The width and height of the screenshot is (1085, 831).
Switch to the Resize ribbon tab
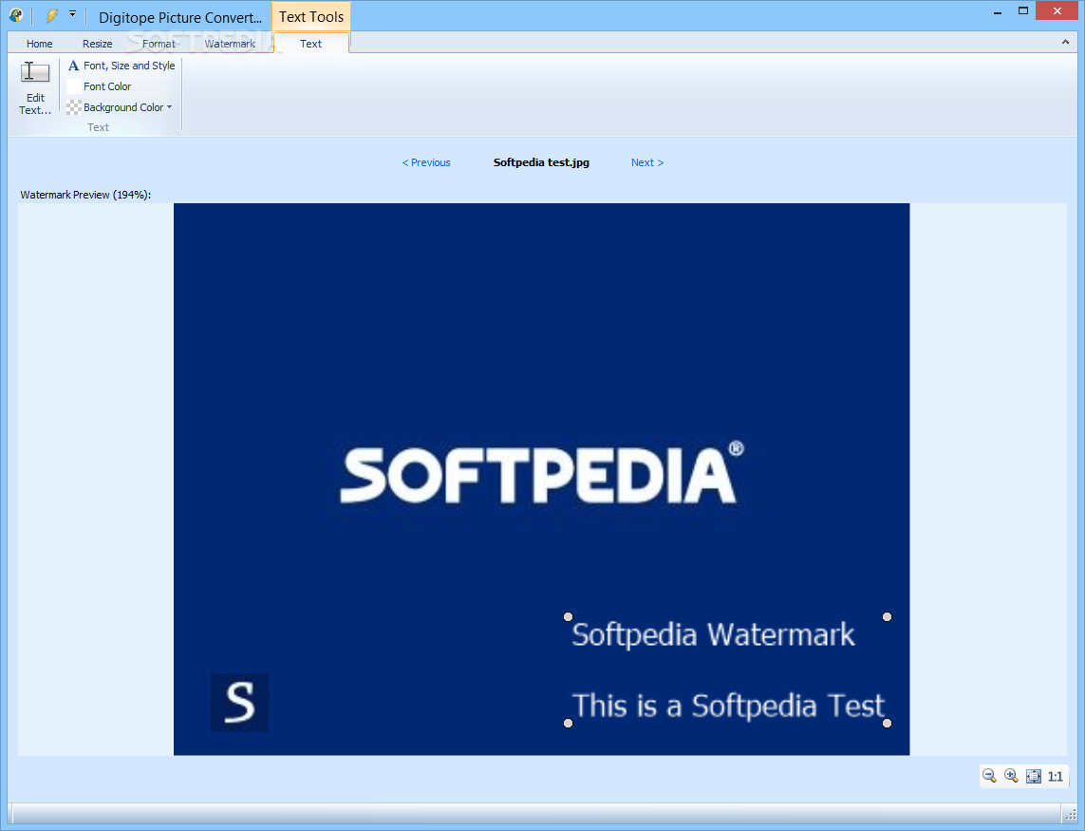(98, 44)
